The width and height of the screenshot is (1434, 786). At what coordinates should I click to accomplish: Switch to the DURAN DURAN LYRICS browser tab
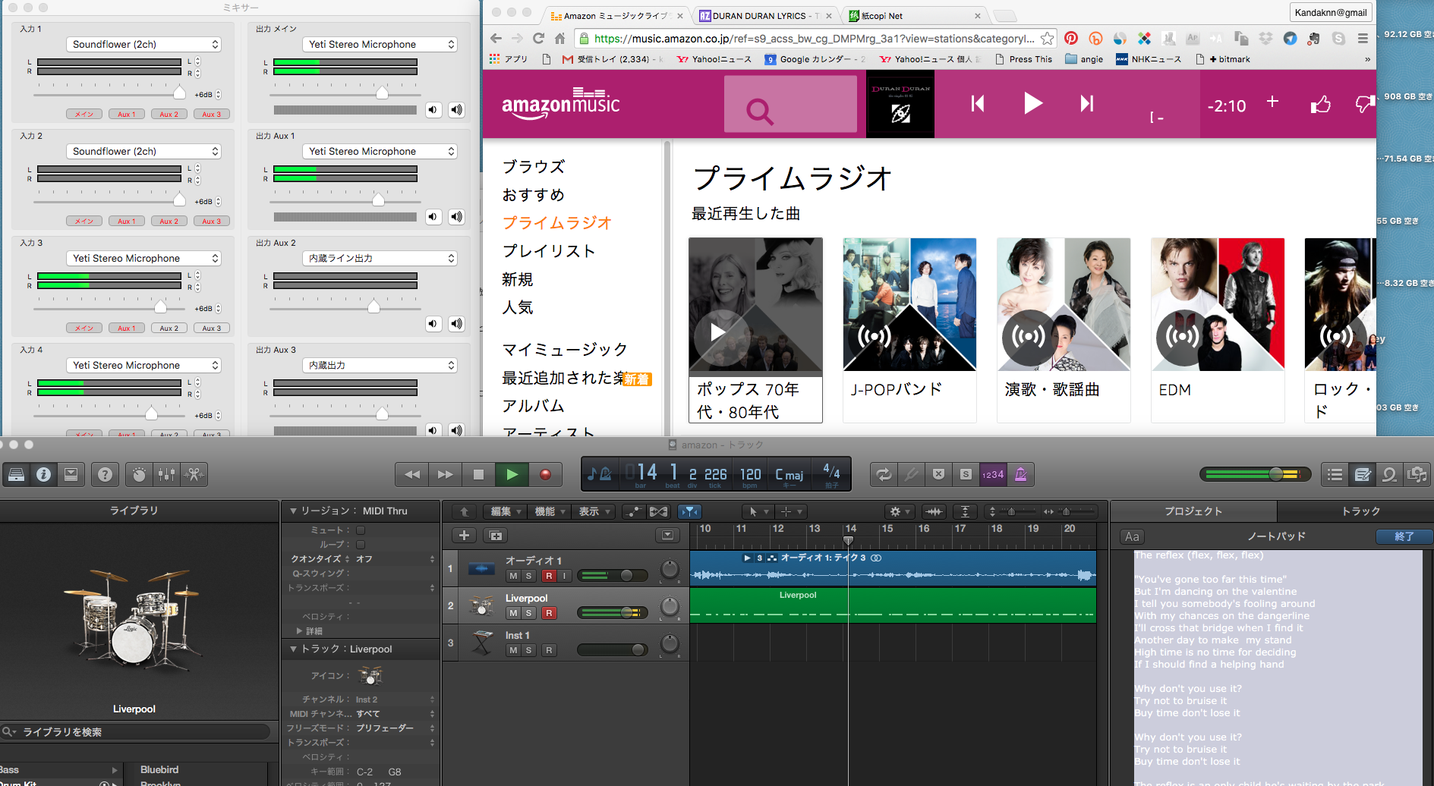764,16
